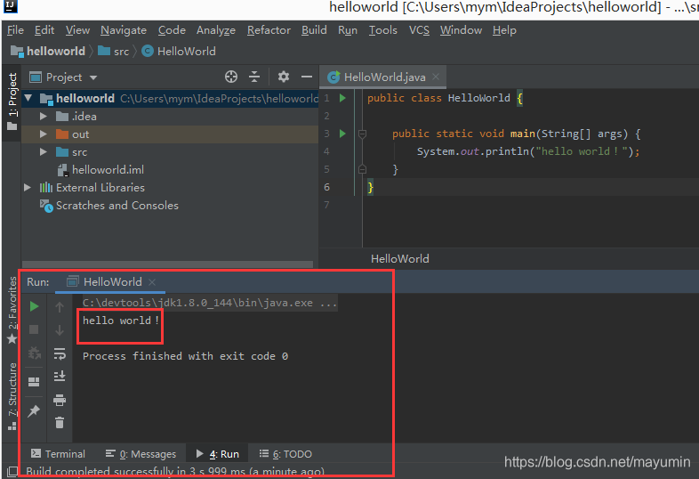Image resolution: width=699 pixels, height=479 pixels.
Task: Expand the src folder arrow
Action: 44,151
